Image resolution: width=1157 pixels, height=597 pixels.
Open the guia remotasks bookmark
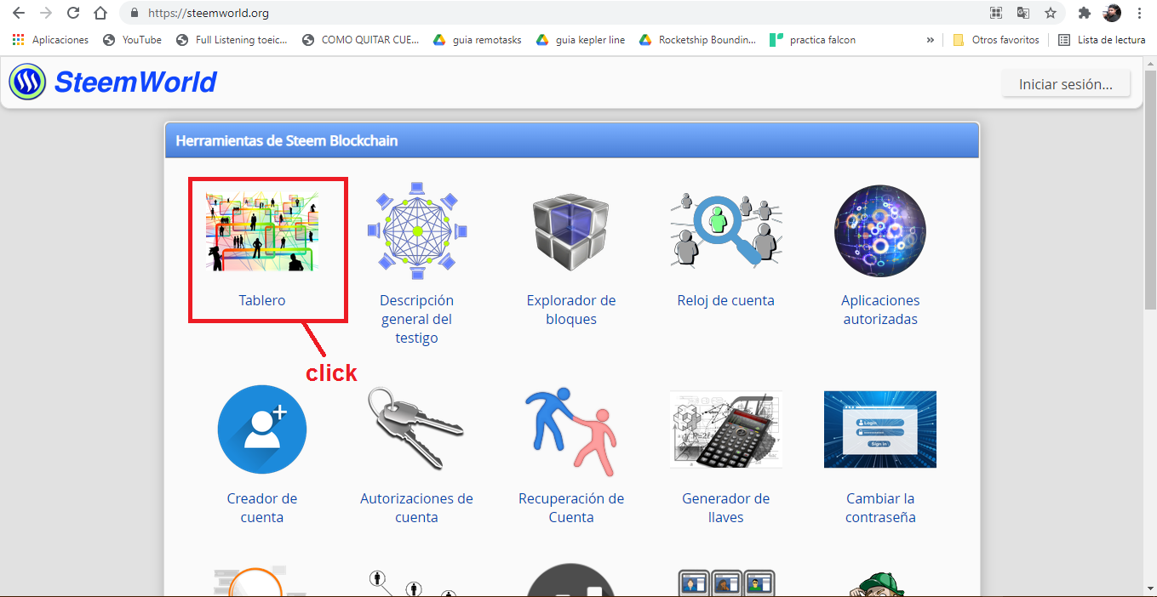[478, 40]
